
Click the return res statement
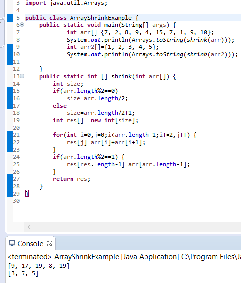pos(72,179)
